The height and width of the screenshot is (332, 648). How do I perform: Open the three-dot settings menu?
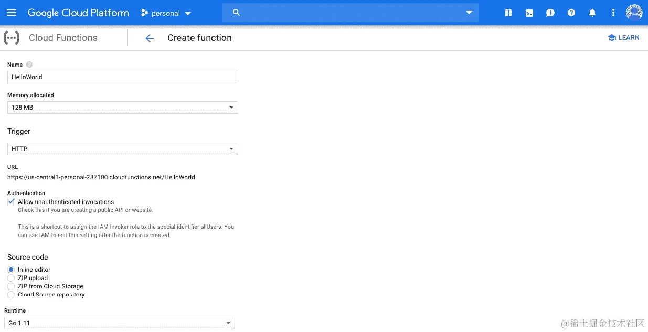[613, 13]
